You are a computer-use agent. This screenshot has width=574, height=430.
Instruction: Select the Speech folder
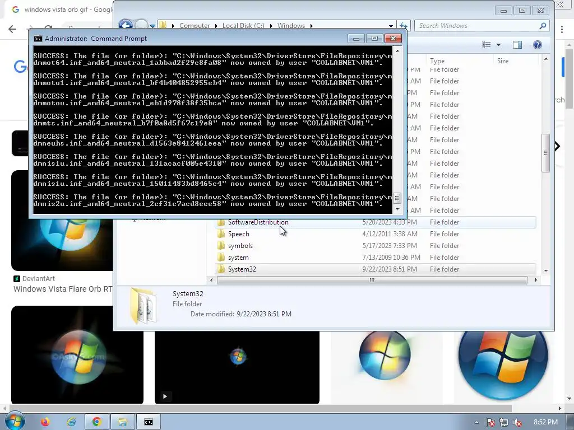click(x=376, y=233)
